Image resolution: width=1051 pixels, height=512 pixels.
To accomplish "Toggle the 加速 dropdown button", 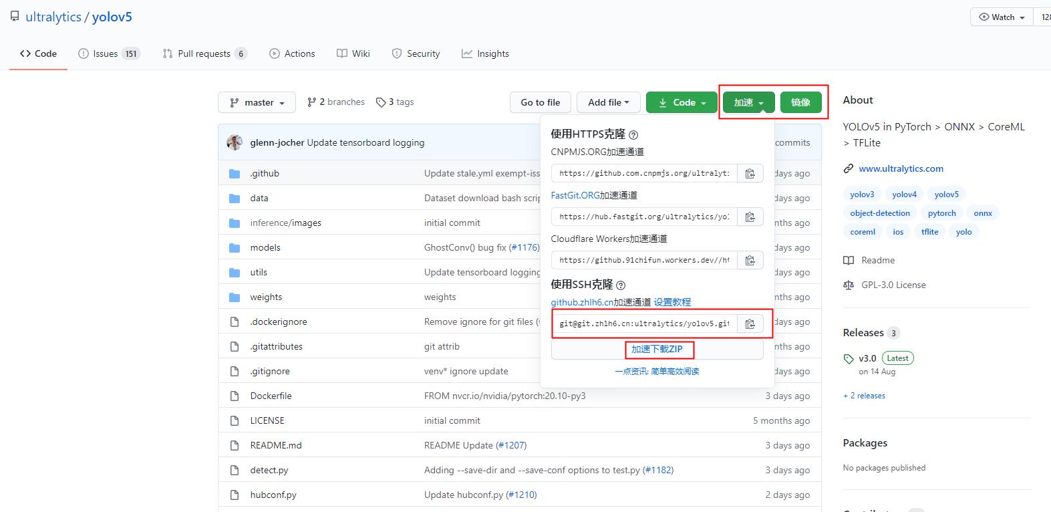I will [748, 102].
